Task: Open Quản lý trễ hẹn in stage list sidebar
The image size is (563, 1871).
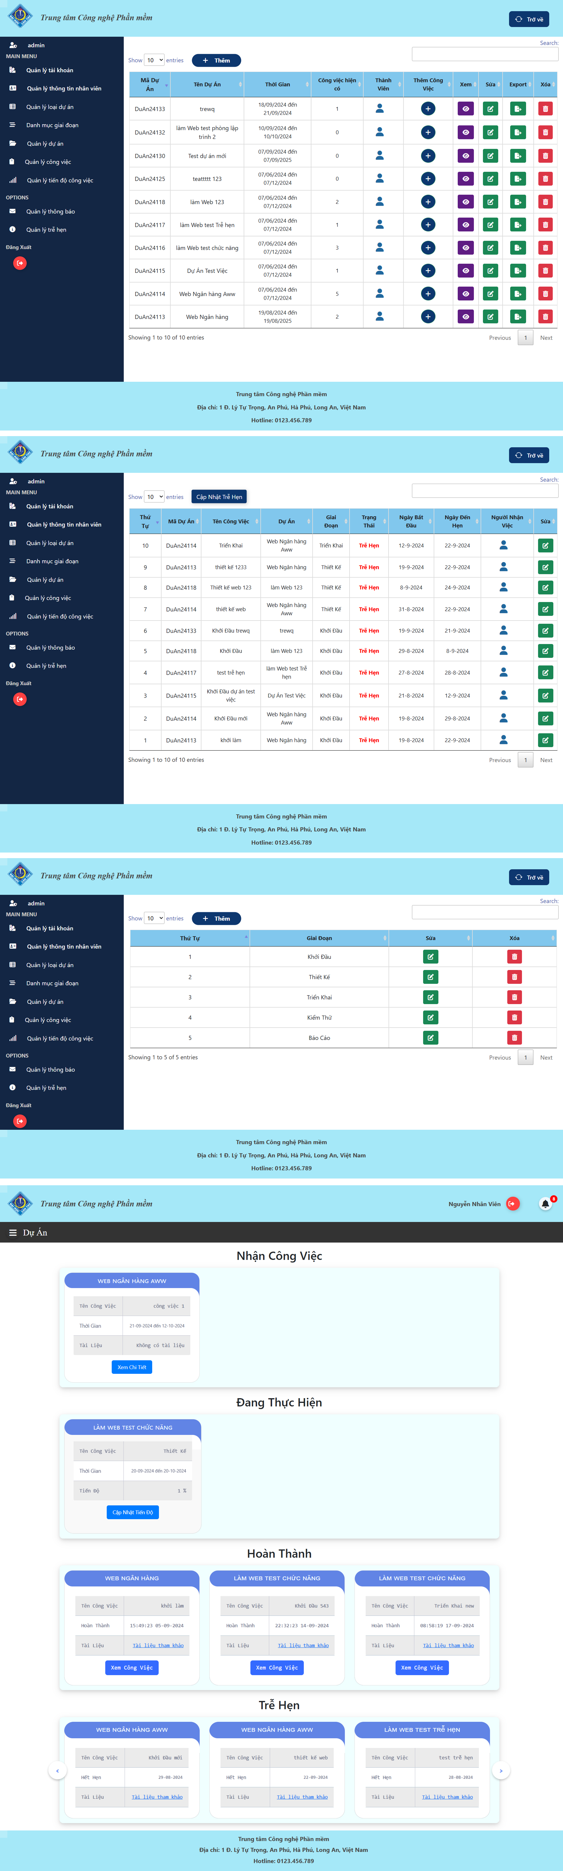Action: [46, 1088]
